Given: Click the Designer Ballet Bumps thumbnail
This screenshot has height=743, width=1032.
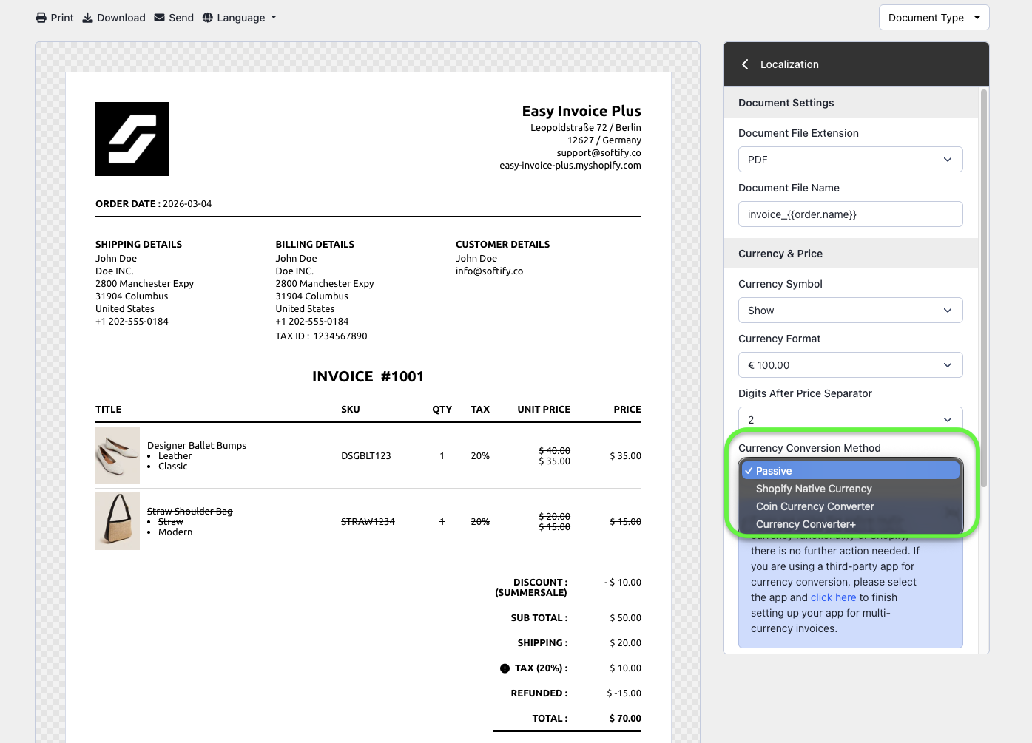Looking at the screenshot, I should click(118, 455).
